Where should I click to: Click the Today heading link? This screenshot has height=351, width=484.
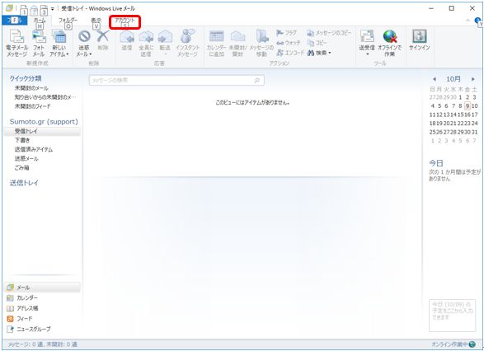436,163
